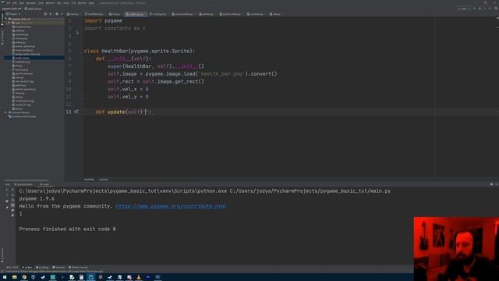Open File Explorer from the taskbar
Screen dimensions: 499x281
(x=14, y=277)
